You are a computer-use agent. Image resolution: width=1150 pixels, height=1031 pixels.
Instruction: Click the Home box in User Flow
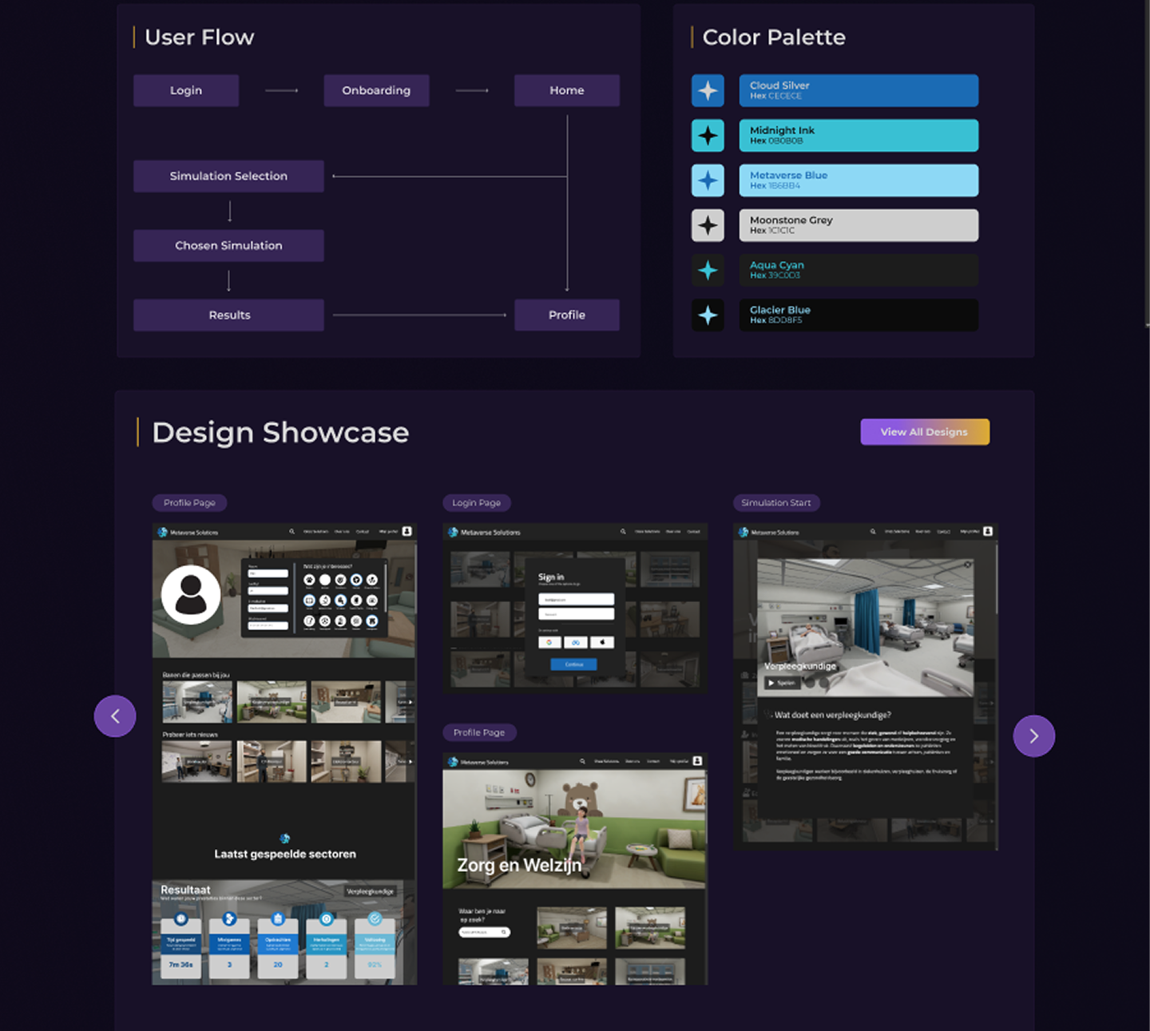(567, 91)
